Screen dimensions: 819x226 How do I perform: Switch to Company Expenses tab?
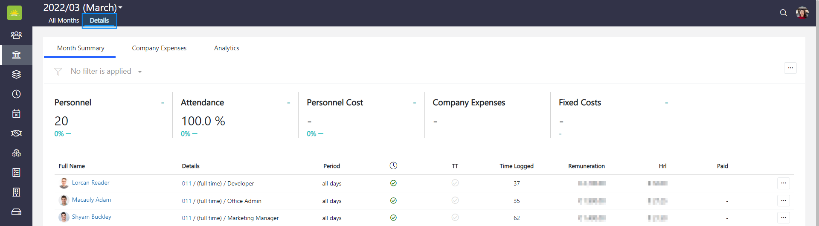tap(159, 48)
